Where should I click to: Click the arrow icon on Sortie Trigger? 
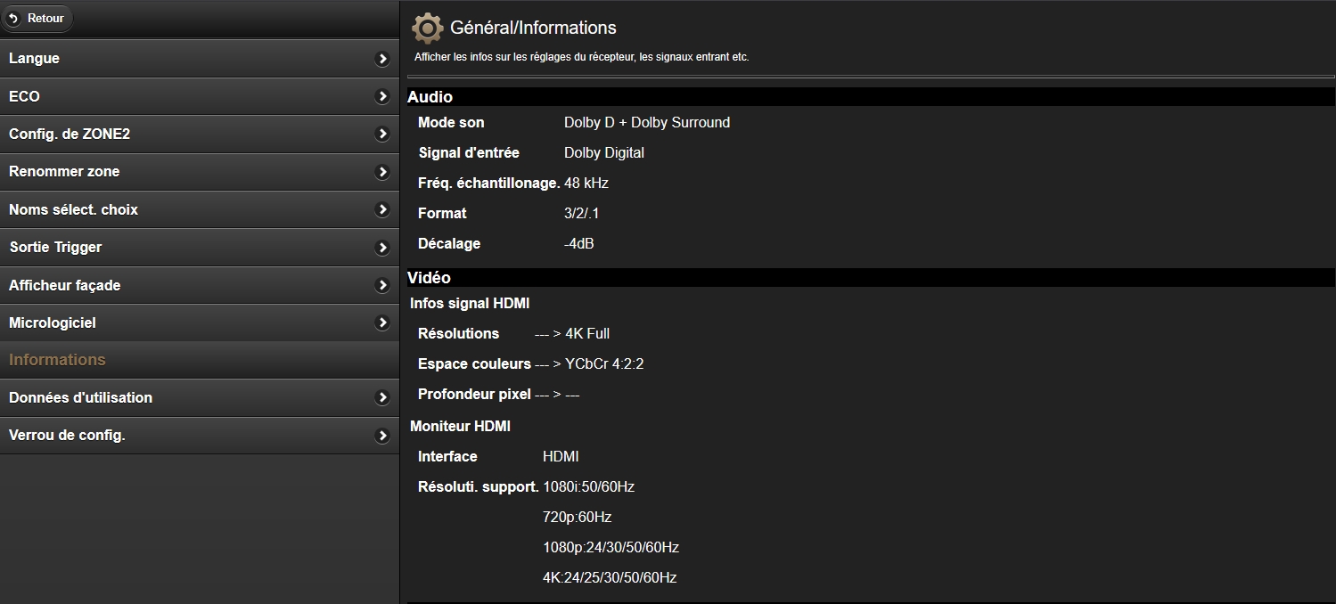(x=382, y=248)
